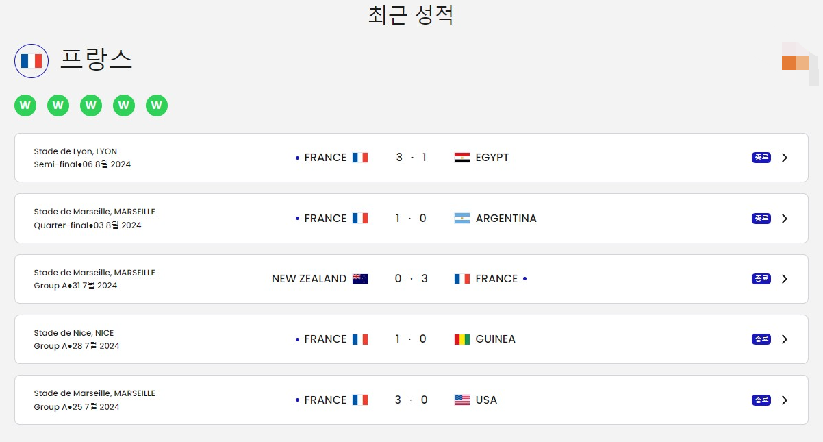
Task: Click the last W win indicator
Action: point(157,106)
